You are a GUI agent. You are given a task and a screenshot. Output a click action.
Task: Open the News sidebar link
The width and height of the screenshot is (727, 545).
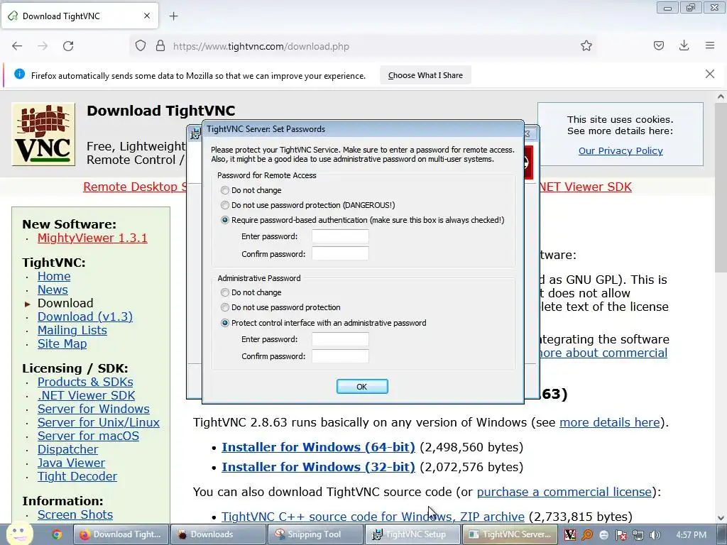tap(53, 290)
